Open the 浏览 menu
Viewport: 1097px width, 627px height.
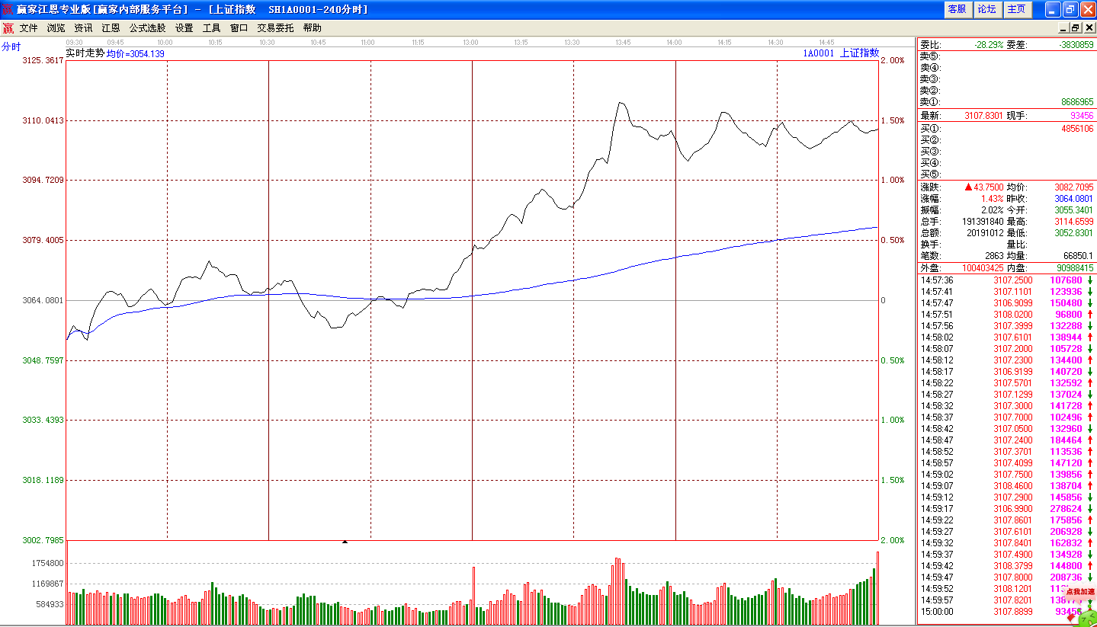coord(56,27)
